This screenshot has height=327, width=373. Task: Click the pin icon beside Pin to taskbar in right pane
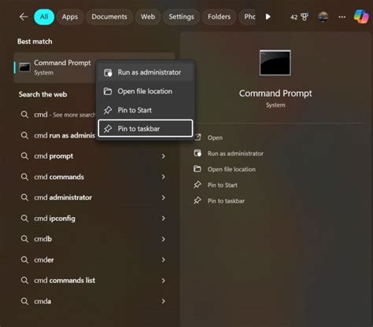coord(198,200)
